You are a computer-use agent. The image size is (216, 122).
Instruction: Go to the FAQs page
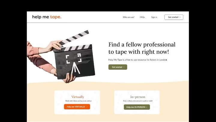click(142, 17)
